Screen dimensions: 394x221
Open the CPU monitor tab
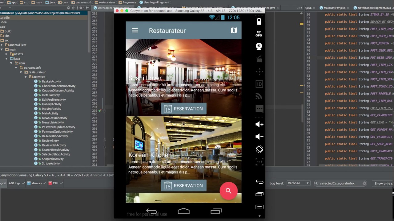click(x=55, y=183)
